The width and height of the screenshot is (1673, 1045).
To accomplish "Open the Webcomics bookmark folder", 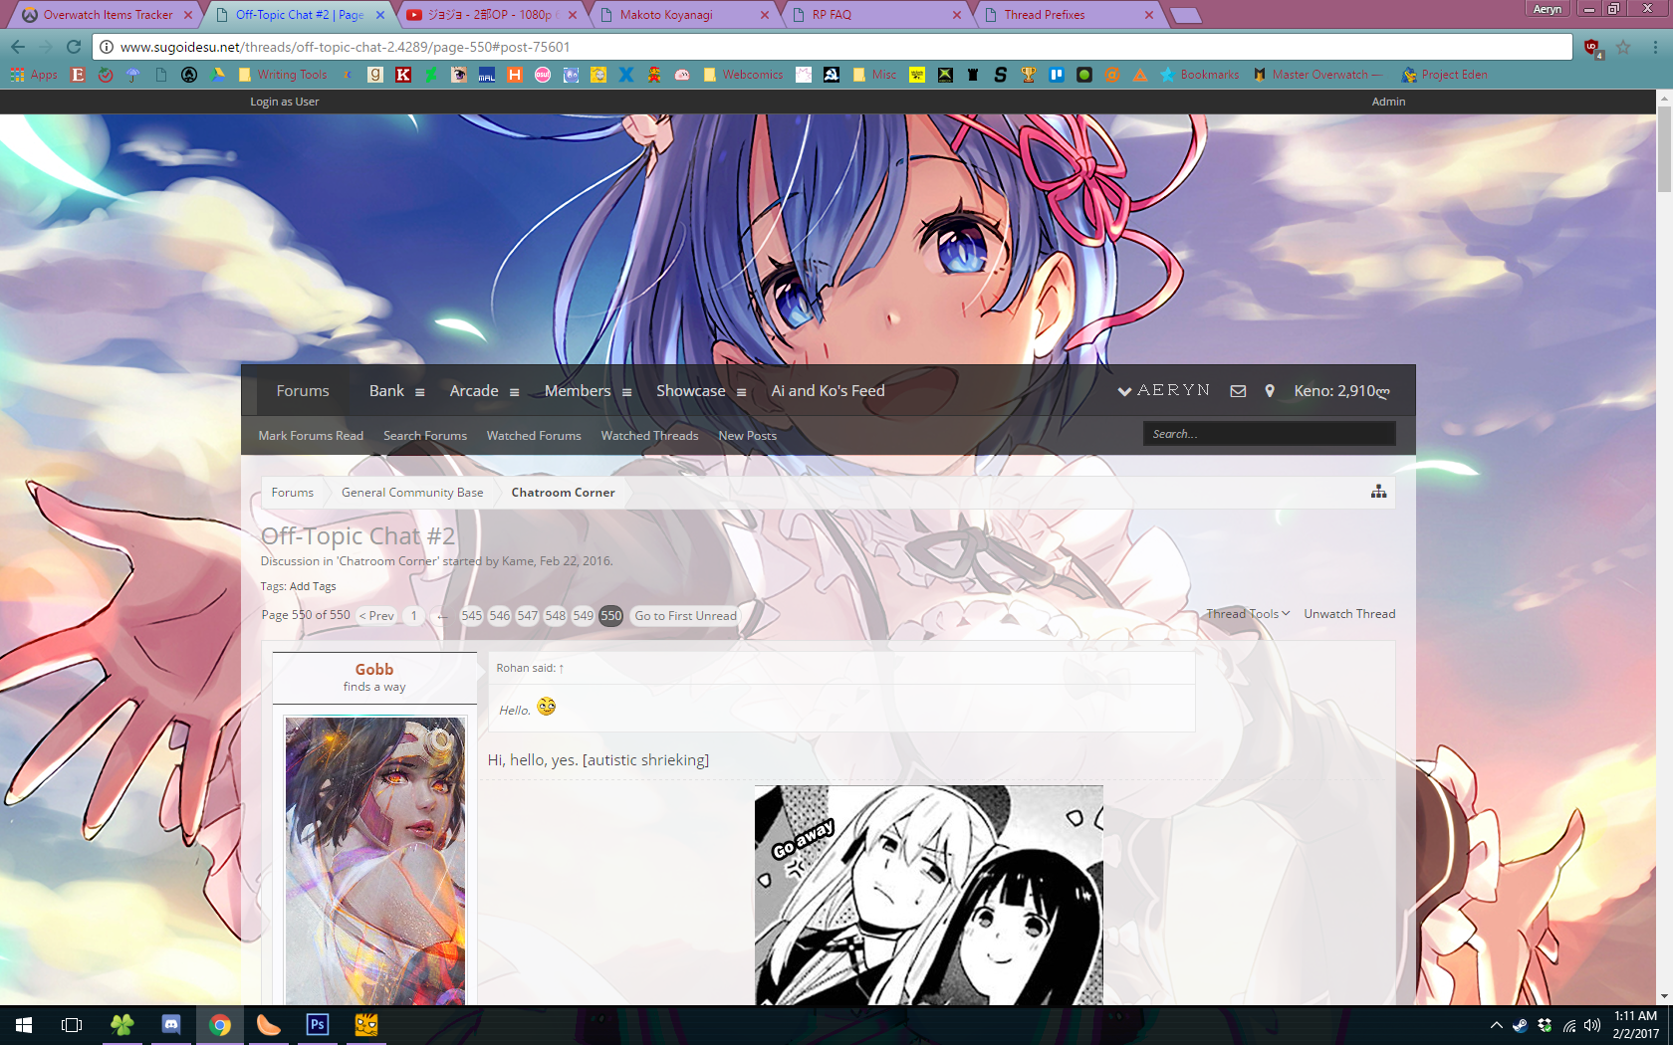I will tap(743, 75).
